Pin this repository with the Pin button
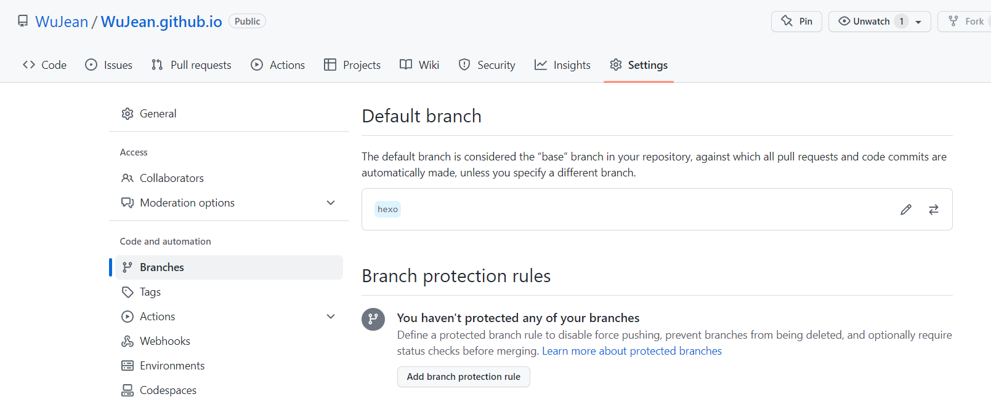This screenshot has width=991, height=402. click(x=796, y=22)
